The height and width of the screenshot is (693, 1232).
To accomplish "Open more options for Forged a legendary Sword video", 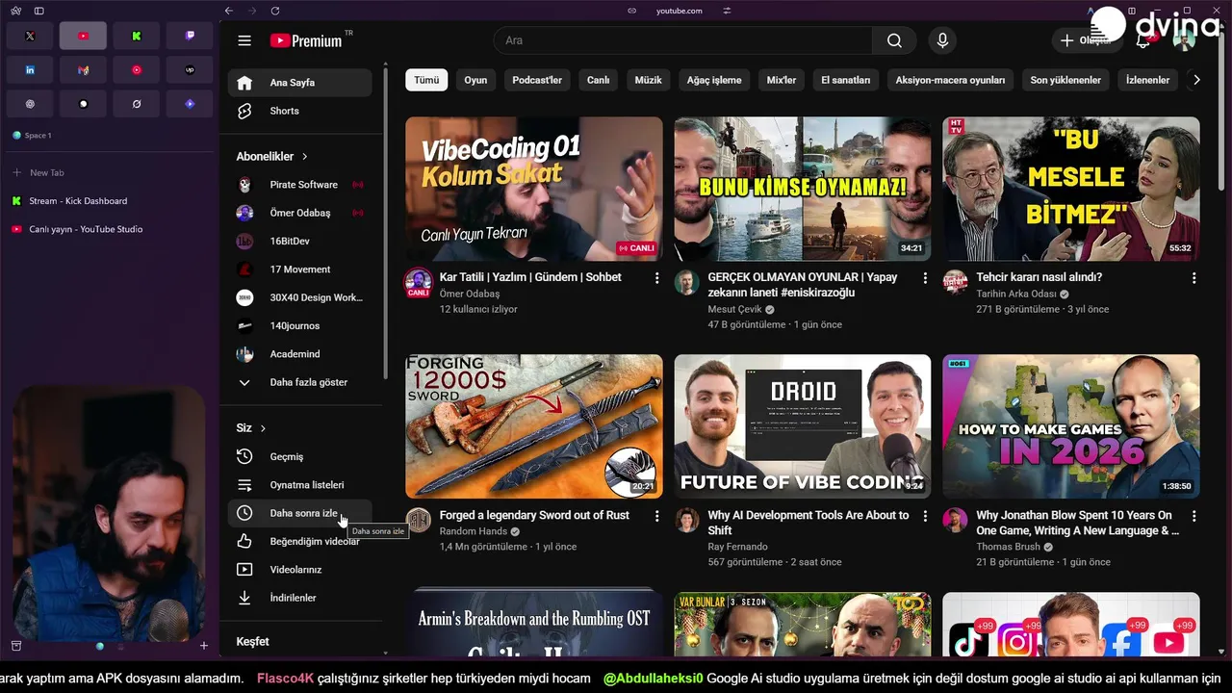I will [657, 516].
